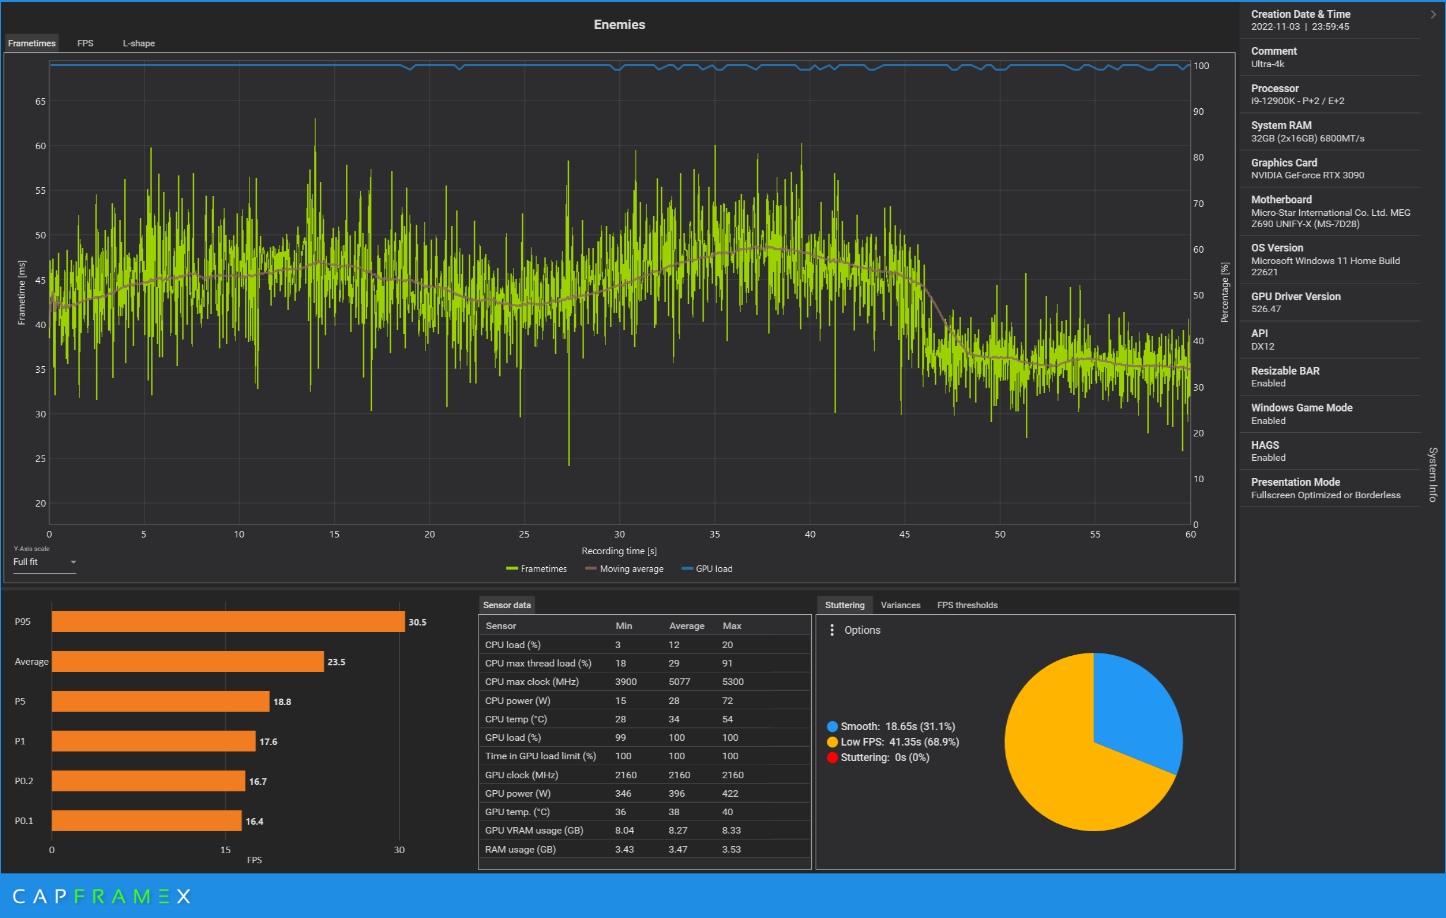Click the vertical System Info label

coord(1433,474)
